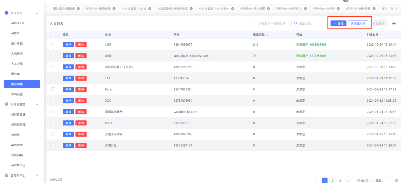Check the checkbox for 标准测试账户(自用) row
The image size is (401, 183).
(x=53, y=67)
